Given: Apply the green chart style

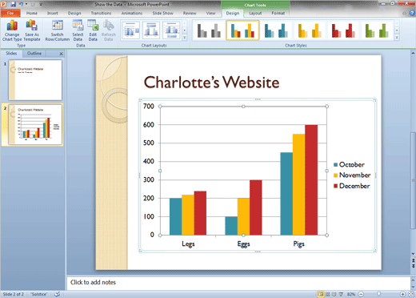Looking at the screenshot, I should (x=377, y=30).
